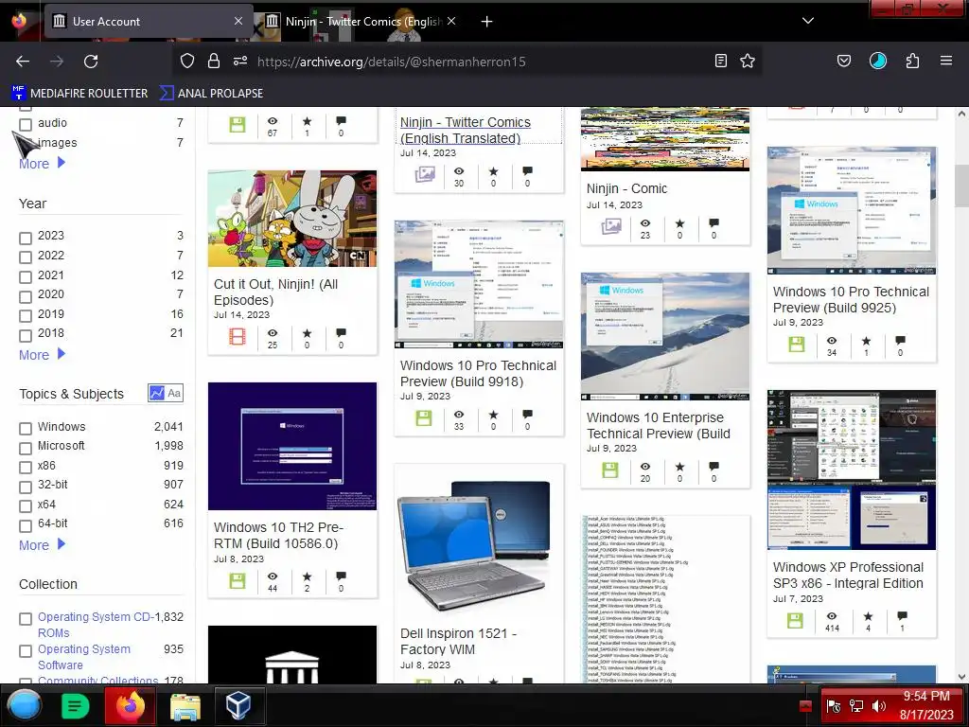Open the green notes app on taskbar
This screenshot has width=969, height=727.
[75, 705]
